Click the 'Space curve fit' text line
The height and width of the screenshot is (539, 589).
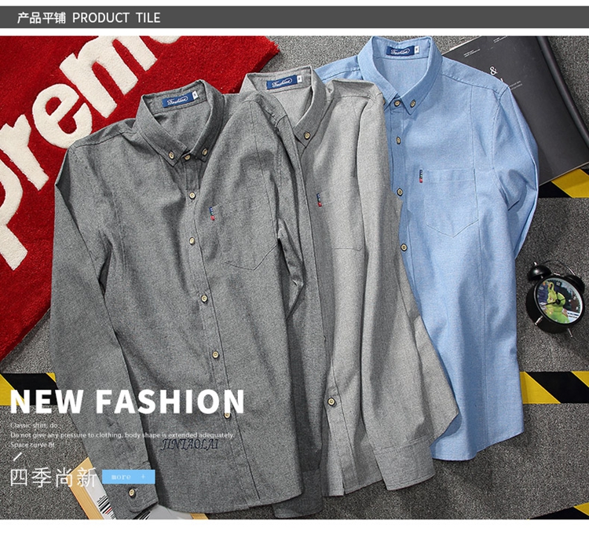[x=33, y=445]
